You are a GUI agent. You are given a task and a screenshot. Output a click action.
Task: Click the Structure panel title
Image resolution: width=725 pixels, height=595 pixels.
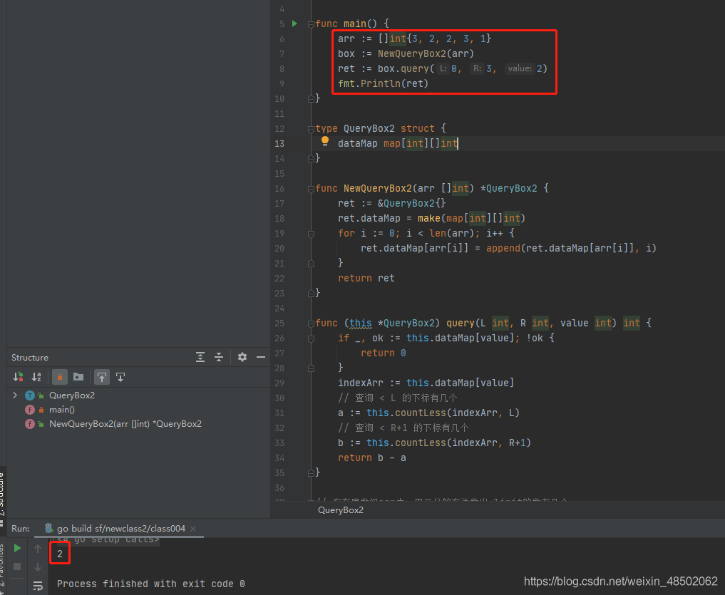(30, 358)
